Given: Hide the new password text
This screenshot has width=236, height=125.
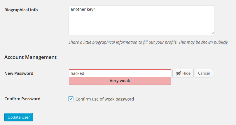Looking at the screenshot, I should [x=183, y=73].
